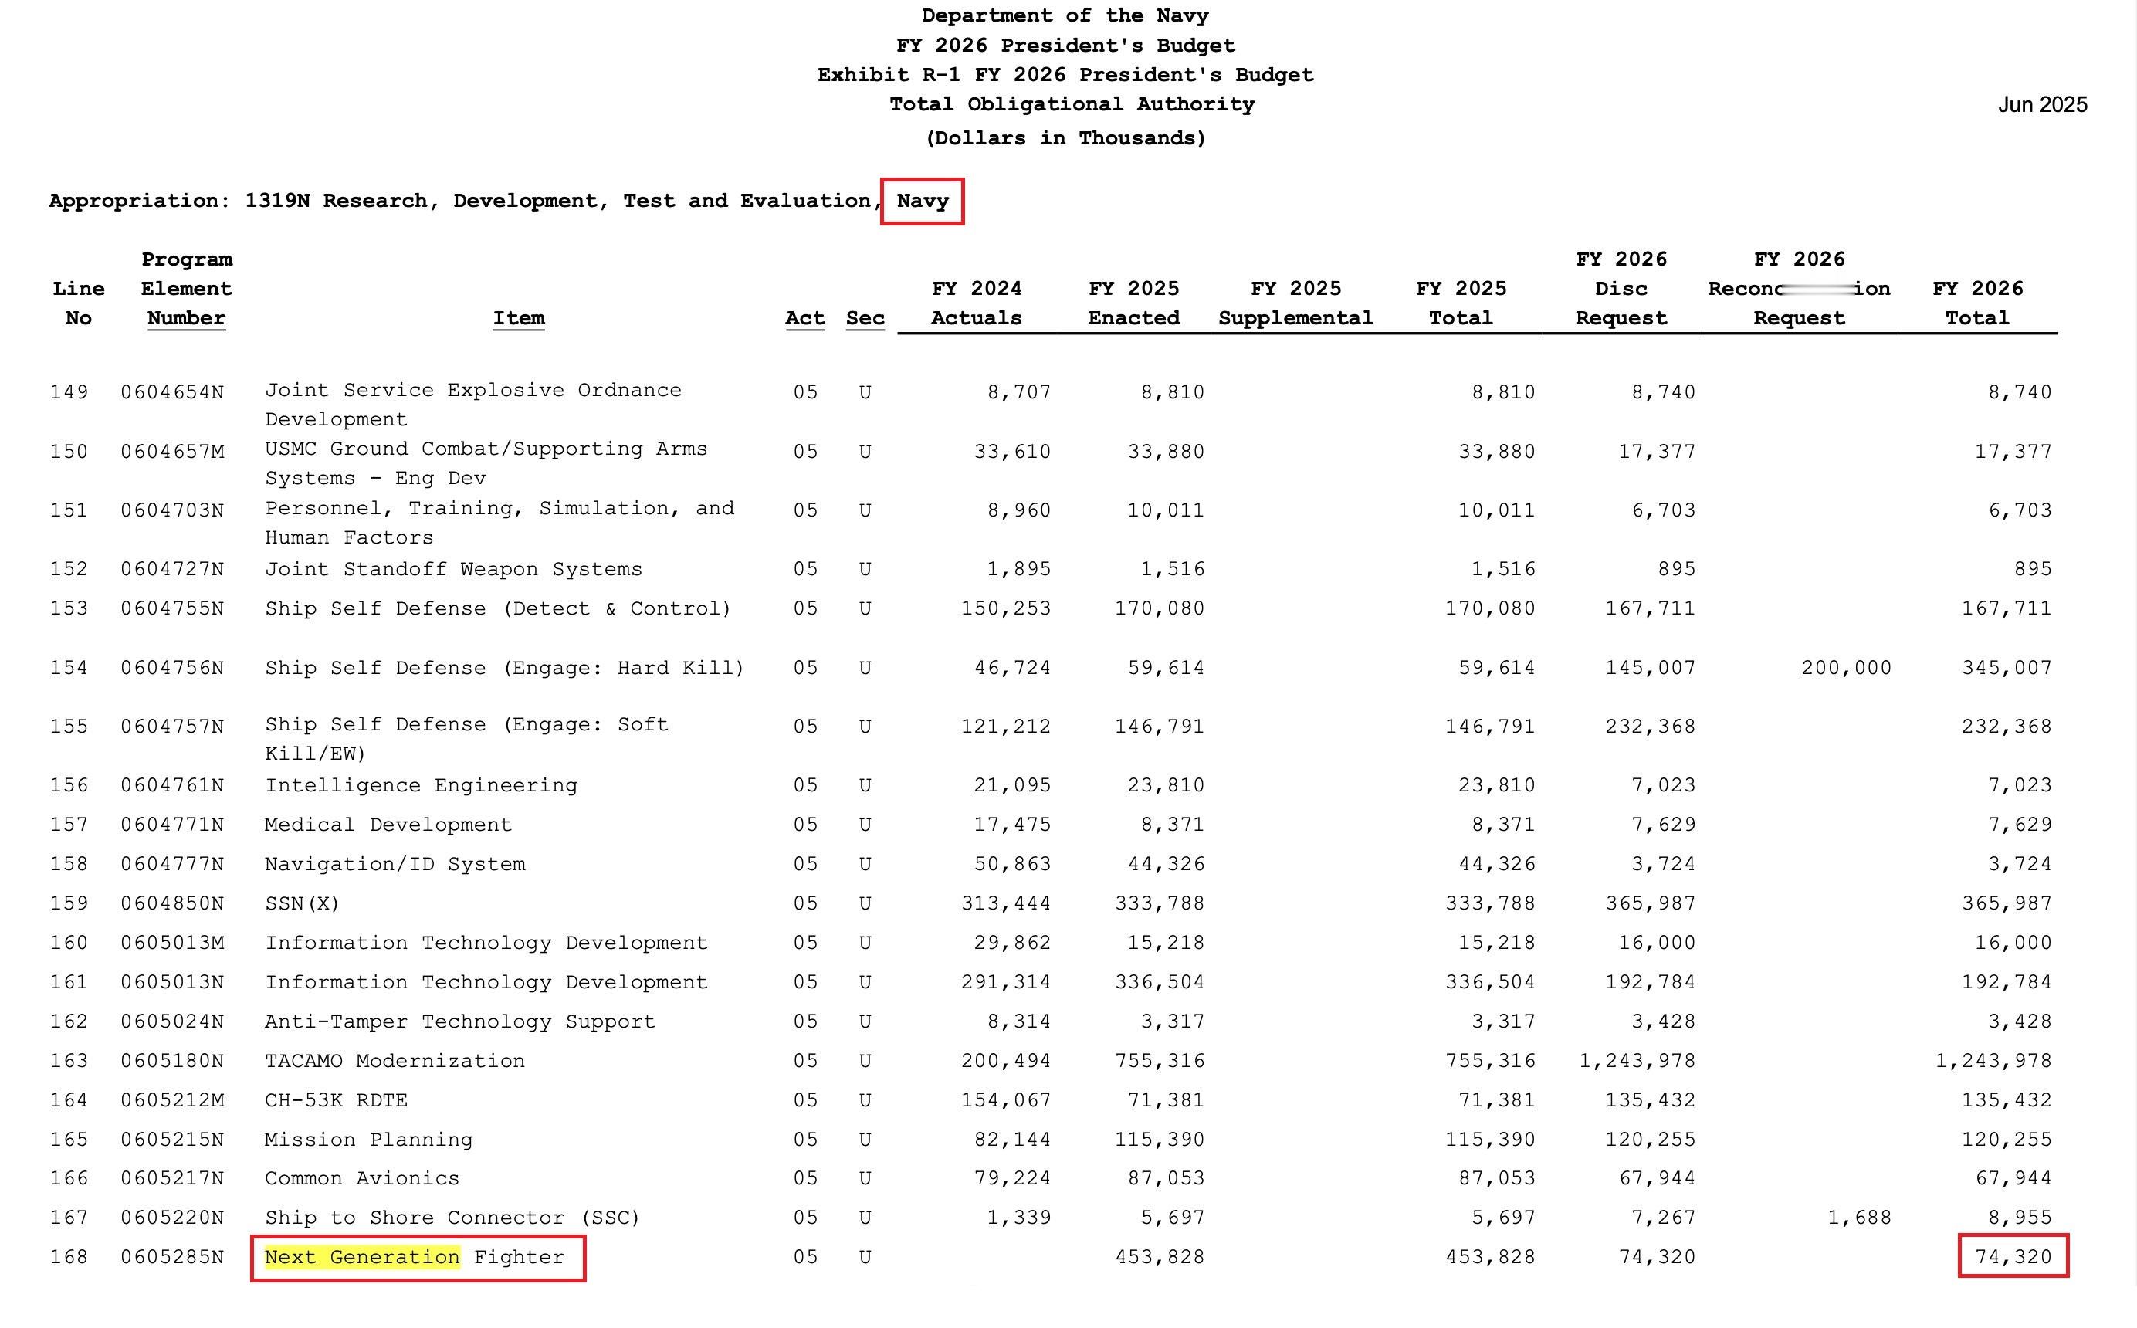Click line 161 'Information Technology Development' item

(486, 982)
